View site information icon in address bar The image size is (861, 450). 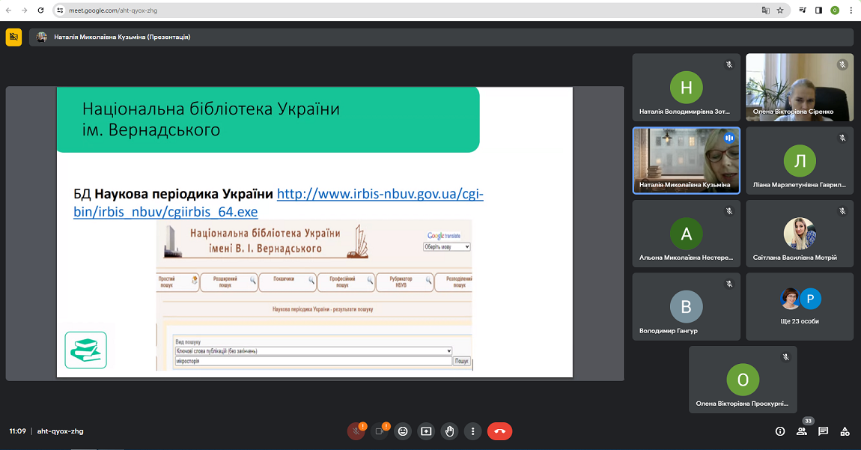(x=61, y=10)
